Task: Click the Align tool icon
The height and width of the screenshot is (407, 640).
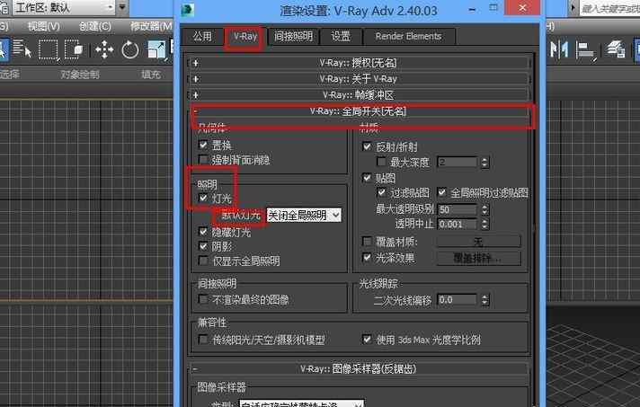Action: 585,49
